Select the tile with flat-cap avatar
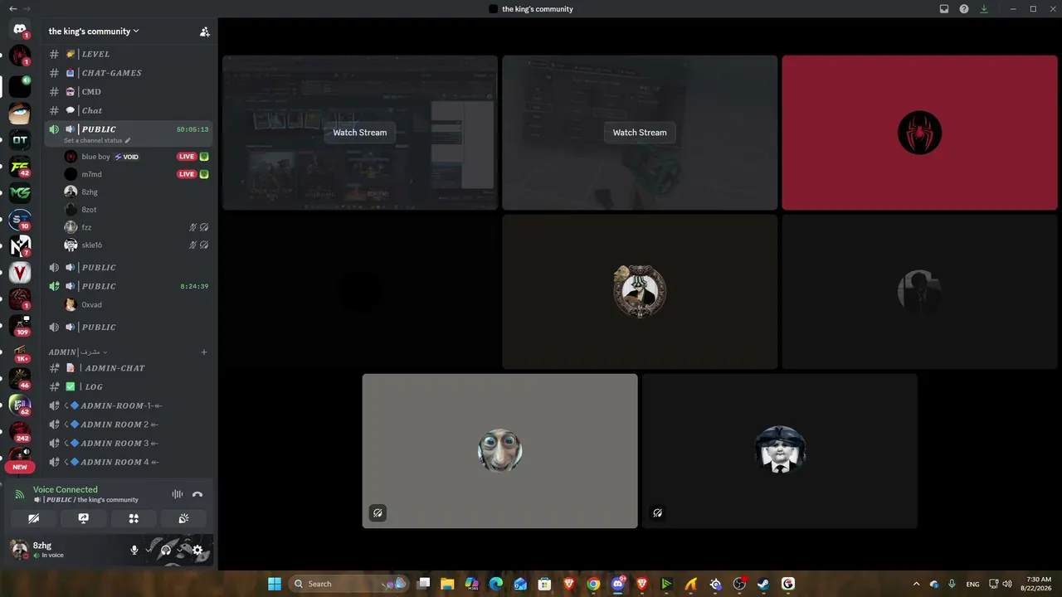This screenshot has height=597, width=1062. [780, 451]
